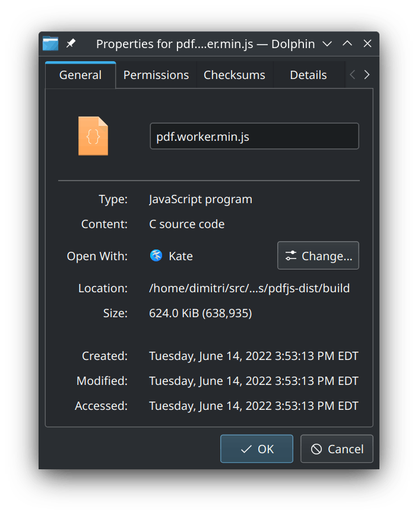The image size is (418, 515).
Task: Switch to the Permissions tab
Action: click(x=156, y=75)
